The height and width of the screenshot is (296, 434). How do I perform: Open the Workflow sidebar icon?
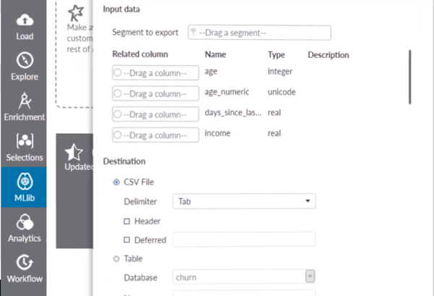pos(24,269)
